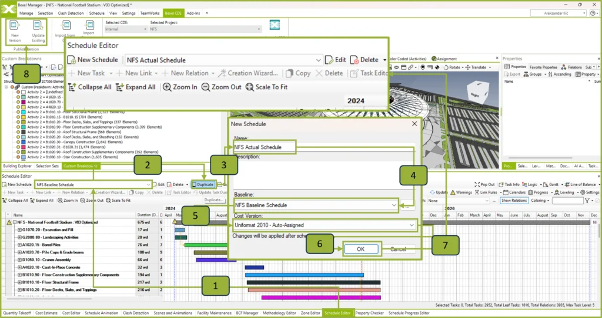Click the Description text area

tap(324, 174)
